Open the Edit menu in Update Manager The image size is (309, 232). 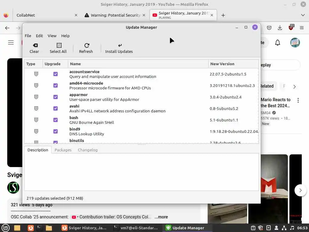(39, 36)
